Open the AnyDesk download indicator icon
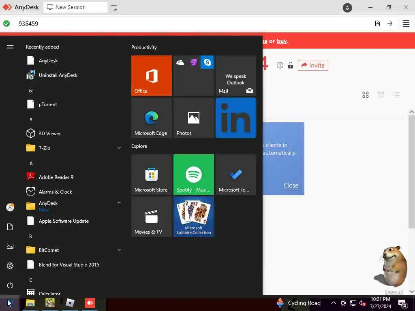The width and height of the screenshot is (415, 311). click(347, 7)
